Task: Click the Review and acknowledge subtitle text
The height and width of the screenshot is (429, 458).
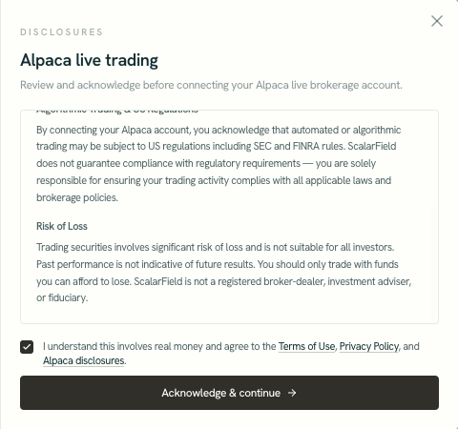Action: (x=211, y=85)
